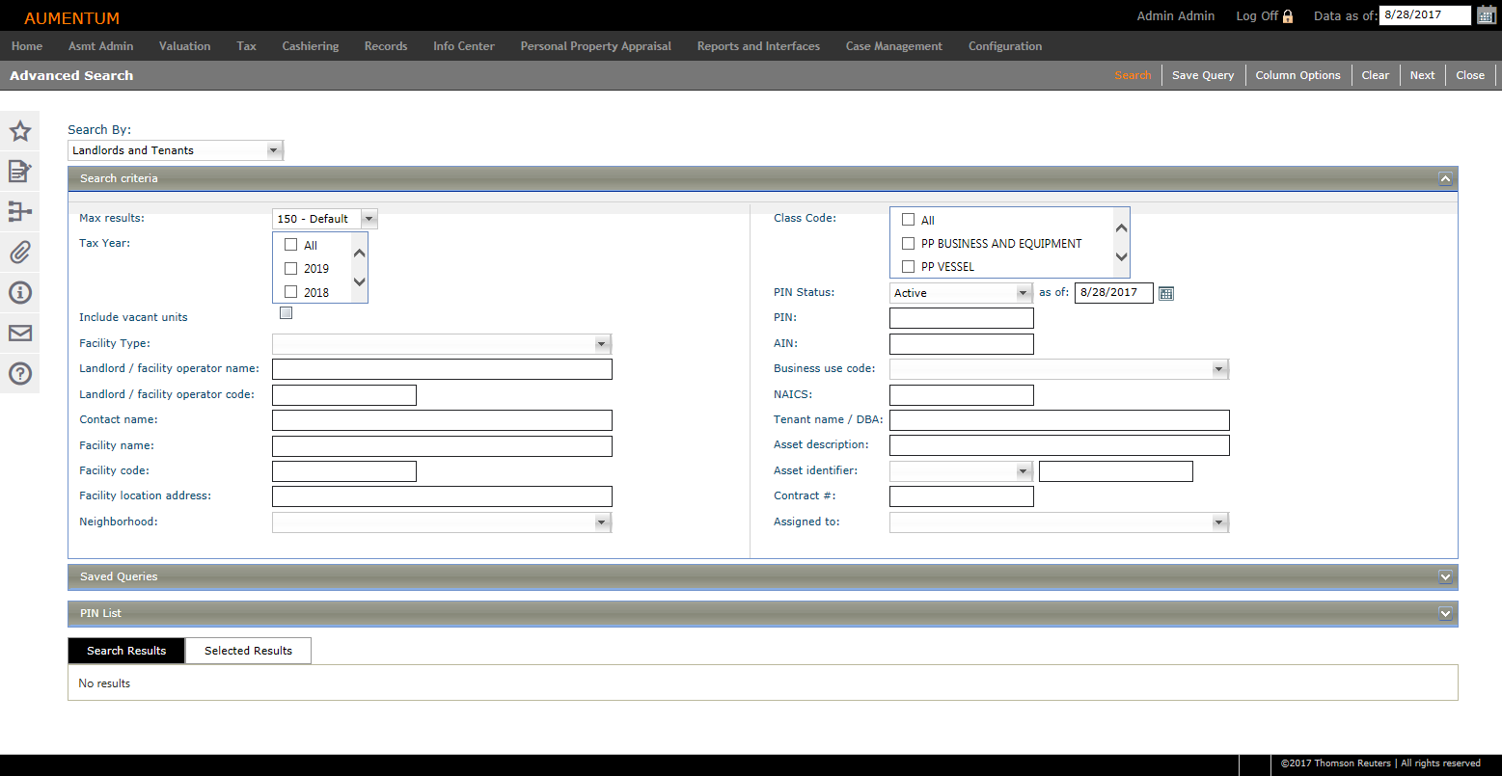Check the 2019 tax year checkbox
Image resolution: width=1502 pixels, height=776 pixels.
point(291,269)
